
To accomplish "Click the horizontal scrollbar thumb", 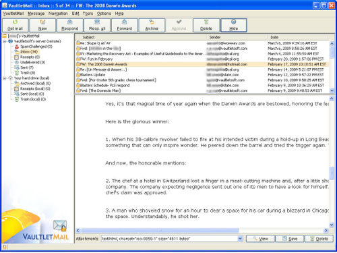I will pos(160,230).
